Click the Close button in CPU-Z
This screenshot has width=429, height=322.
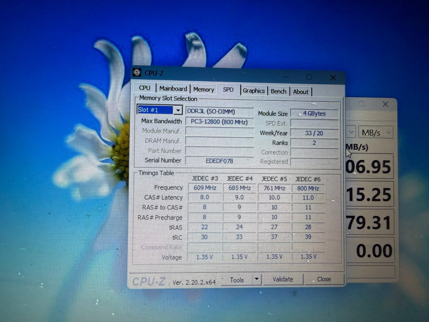[x=324, y=279]
